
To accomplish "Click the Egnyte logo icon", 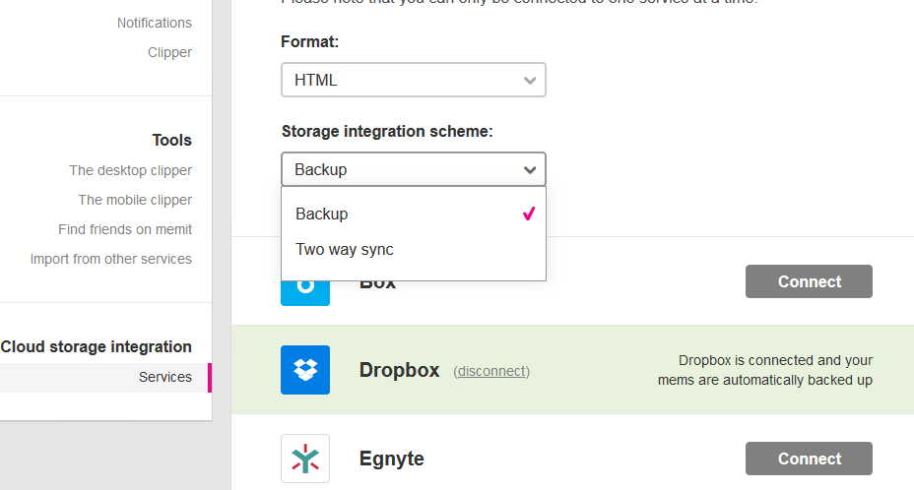I will pos(305,459).
